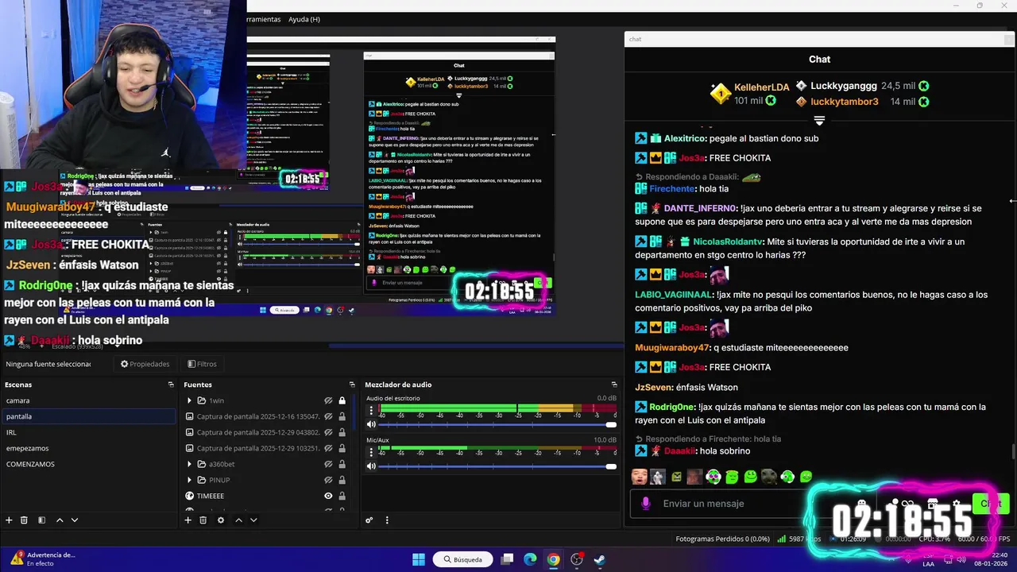
Task: Toggle visibility eye for PINUP source
Action: click(328, 480)
